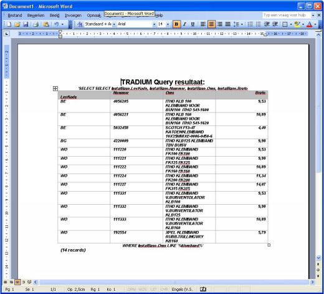The image size is (324, 294).
Task: Click horizontal scrollbar right arrow
Action: 312,282
